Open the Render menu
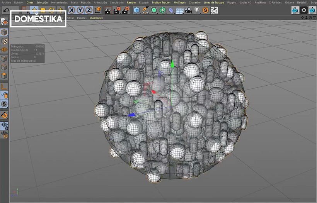 [x=131, y=2]
